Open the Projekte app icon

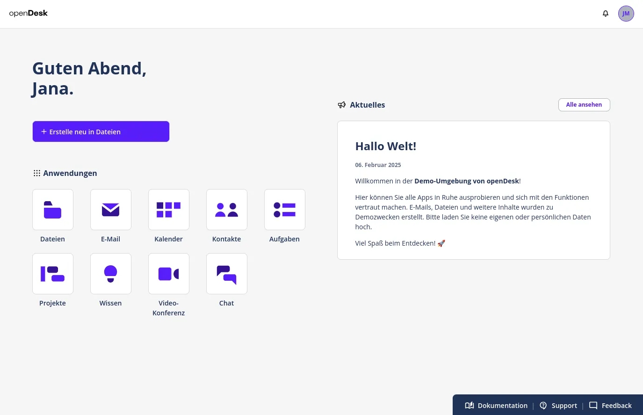pos(52,274)
